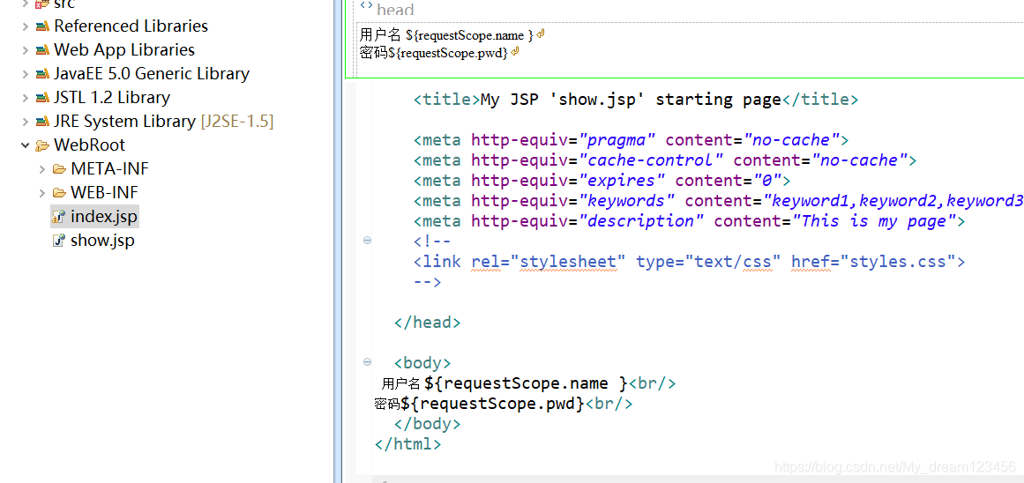Screen dimensions: 1024x483
Task: Click the opening <body> tag
Action: 422,363
